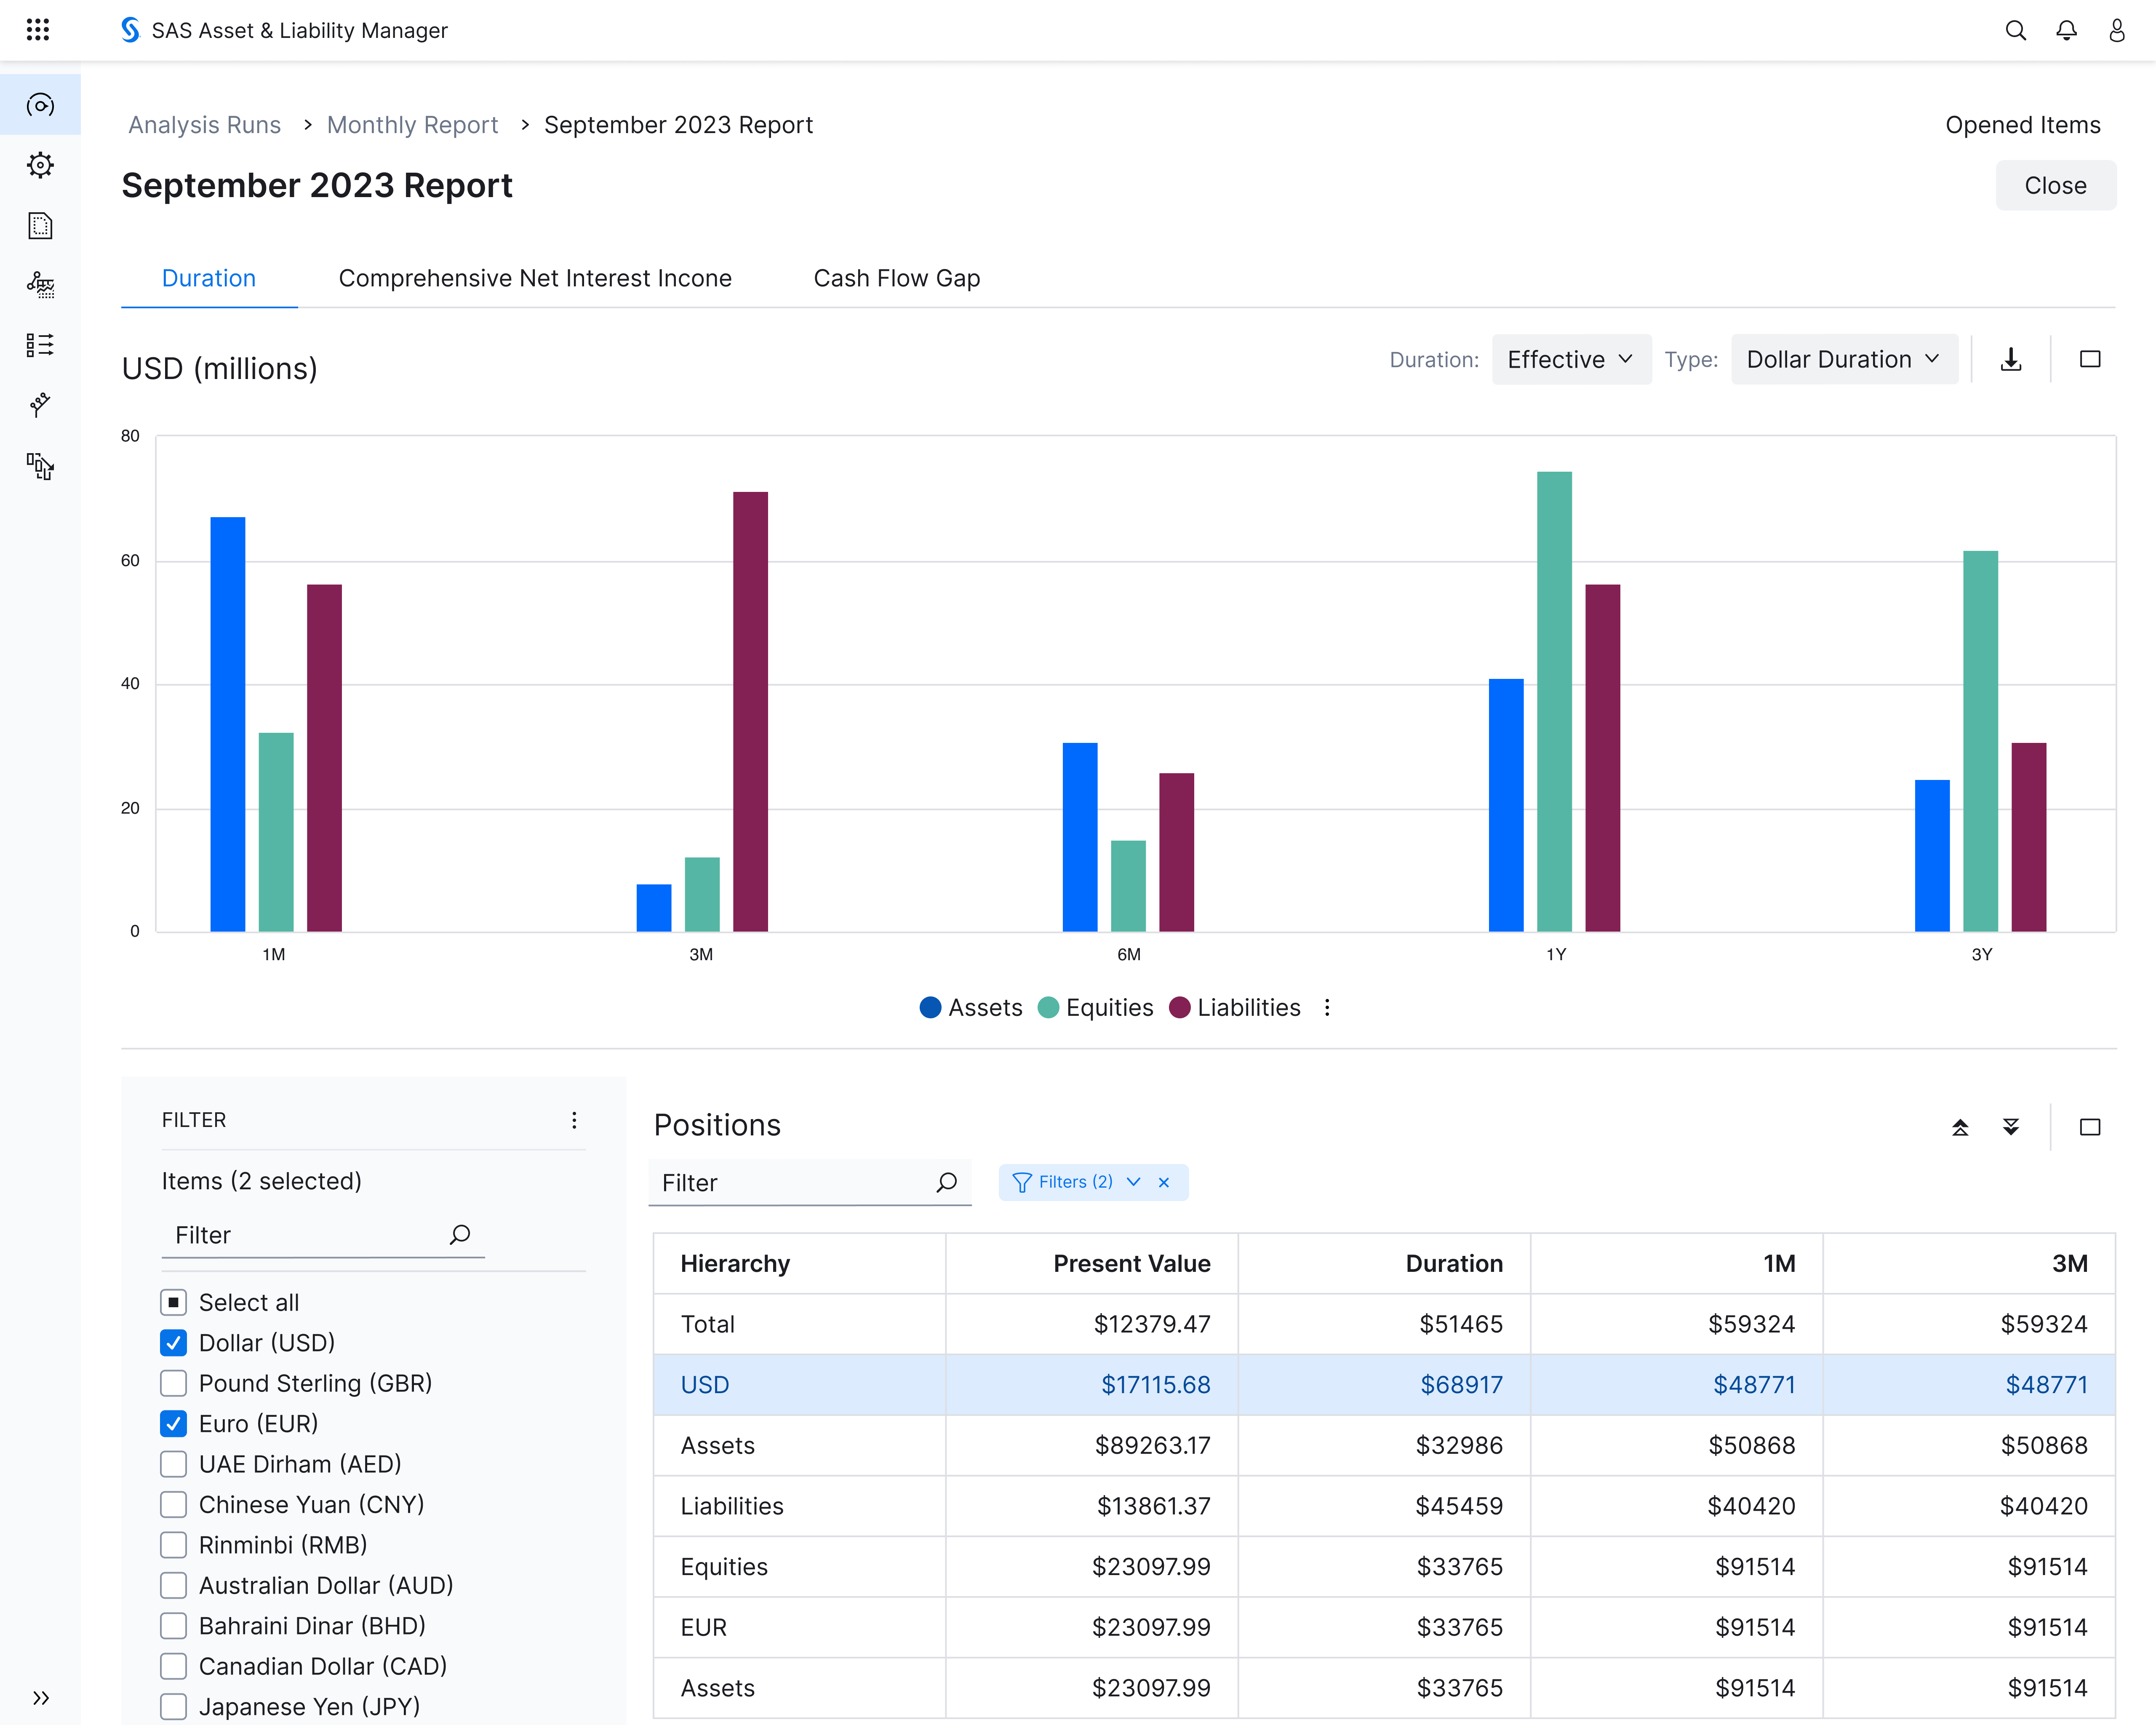Click the search icon in top bar

(2015, 30)
